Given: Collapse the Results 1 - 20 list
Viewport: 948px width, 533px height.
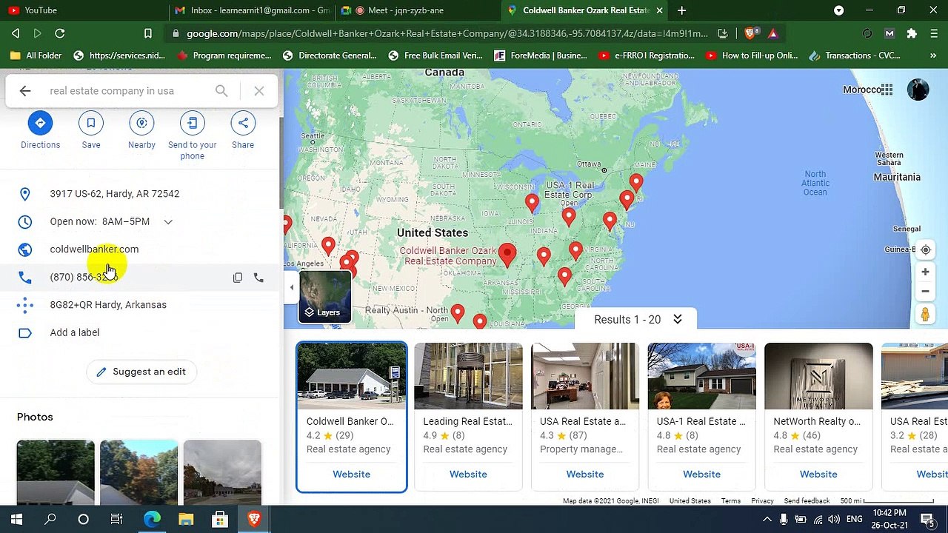Looking at the screenshot, I should pyautogui.click(x=677, y=319).
